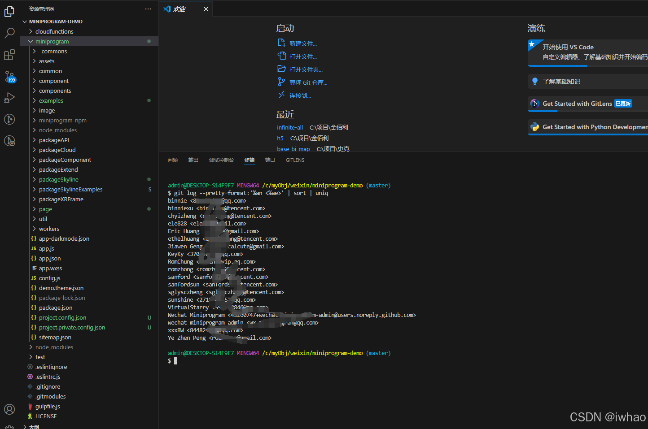Viewport: 648px width, 429px height.
Task: Expand the packageXRFrame folder
Action: [x=34, y=199]
